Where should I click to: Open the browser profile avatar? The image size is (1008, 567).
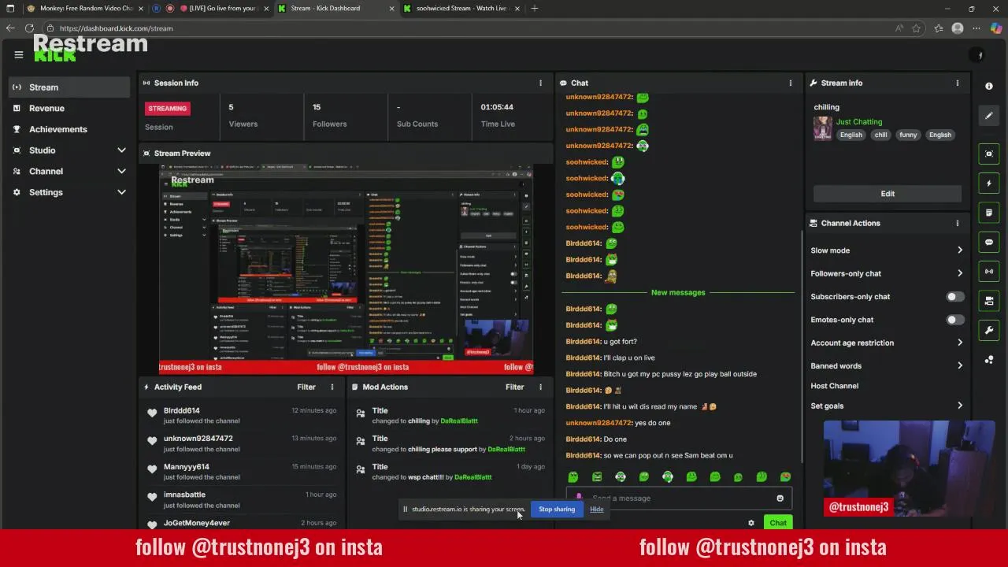click(x=958, y=28)
